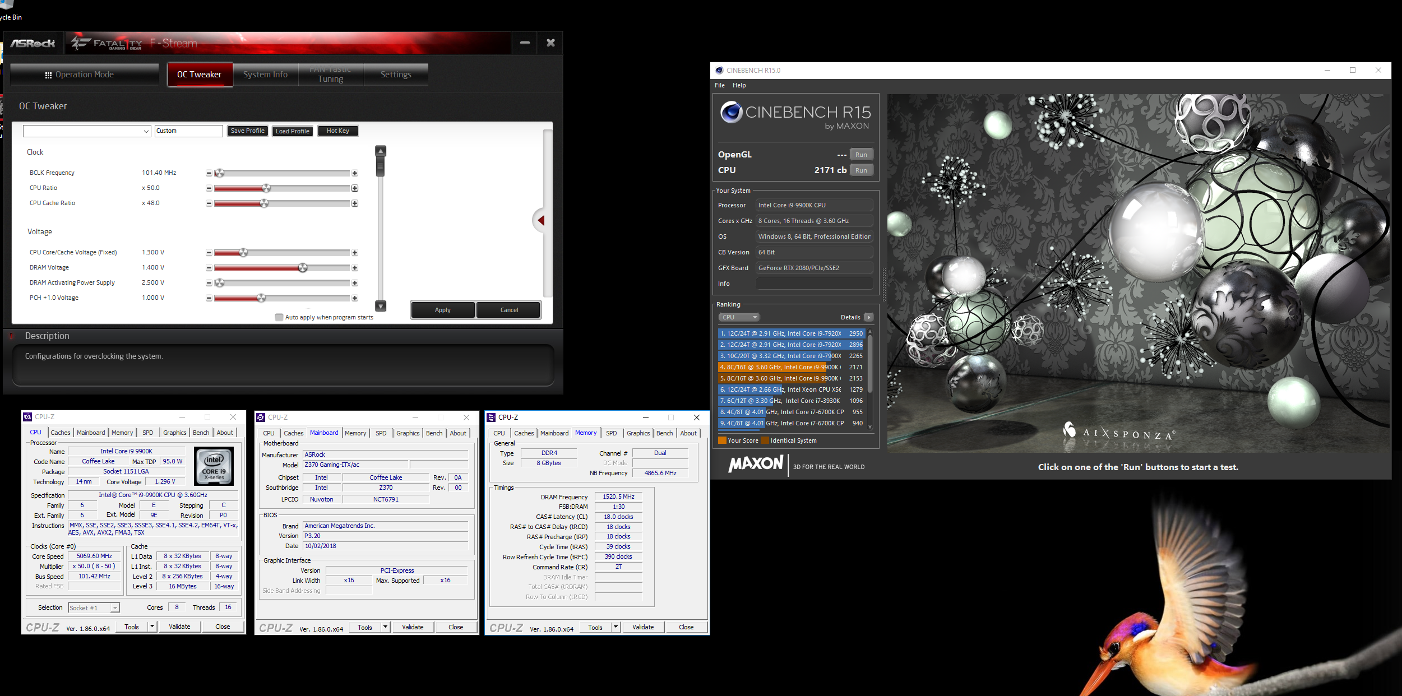Click Load Profile button

293,131
